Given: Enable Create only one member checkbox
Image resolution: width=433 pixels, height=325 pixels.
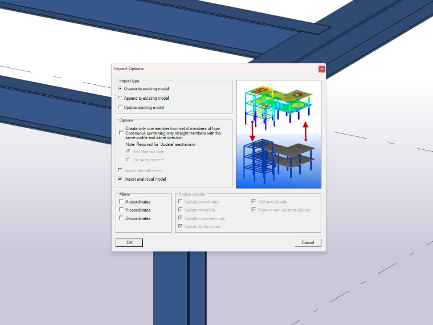Looking at the screenshot, I should click(121, 133).
